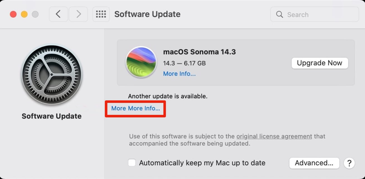Viewport: 365px width, 179px height.
Task: Go forward with the right chevron
Action: [x=78, y=14]
